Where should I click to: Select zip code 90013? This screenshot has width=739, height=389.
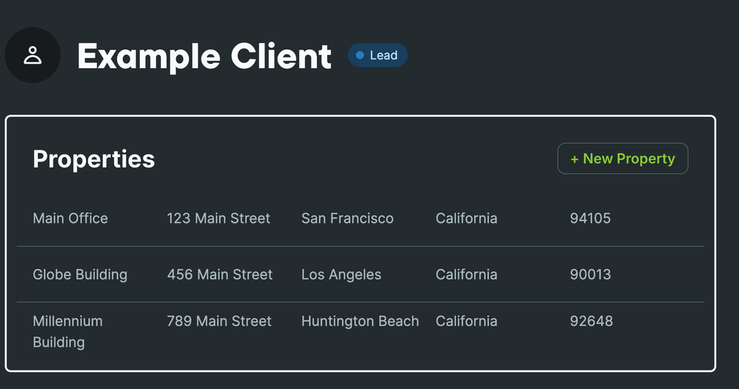click(590, 275)
